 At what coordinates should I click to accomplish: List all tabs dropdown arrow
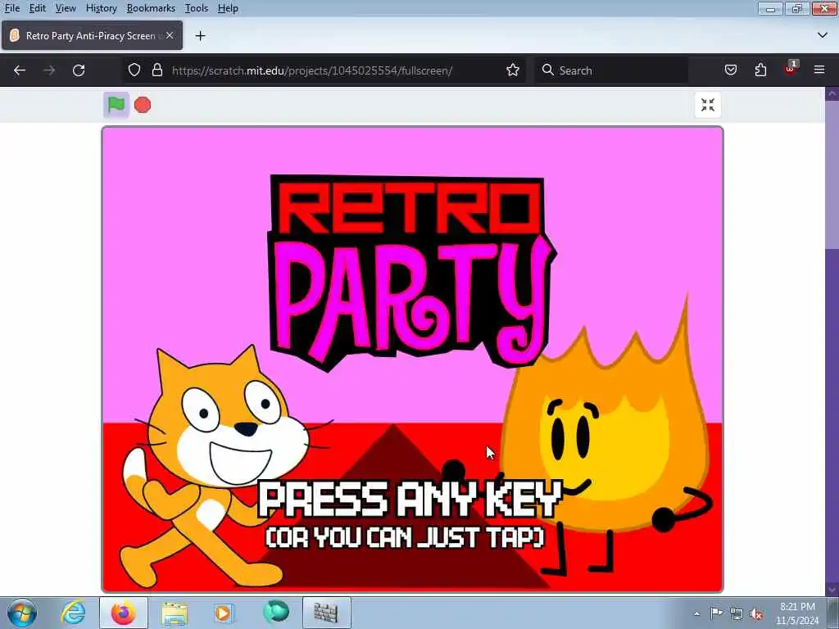point(823,35)
